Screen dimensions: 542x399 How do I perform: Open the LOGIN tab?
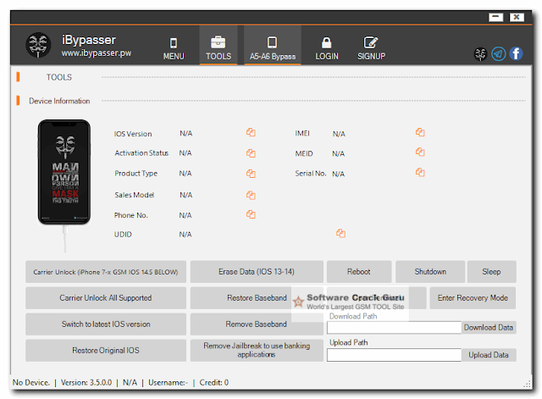click(327, 49)
